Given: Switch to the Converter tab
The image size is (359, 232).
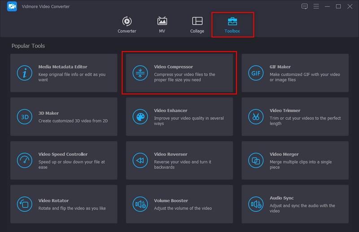Looking at the screenshot, I should [127, 25].
